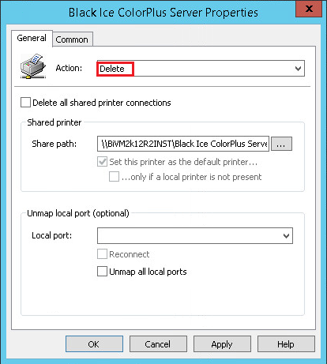Enable Delete all shared printer connections
Image resolution: width=327 pixels, height=364 pixels.
25,103
